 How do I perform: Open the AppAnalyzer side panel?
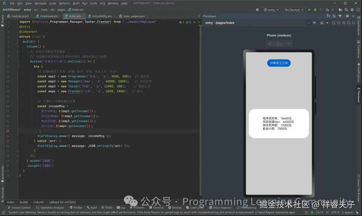point(359,25)
